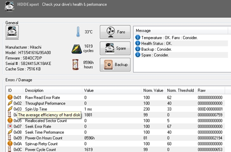Viewport: 231px width, 152px height.
Task: Sort by the Norm. Threshold column header
Action: (180, 90)
